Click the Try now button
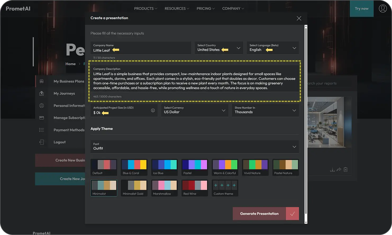 click(x=362, y=8)
